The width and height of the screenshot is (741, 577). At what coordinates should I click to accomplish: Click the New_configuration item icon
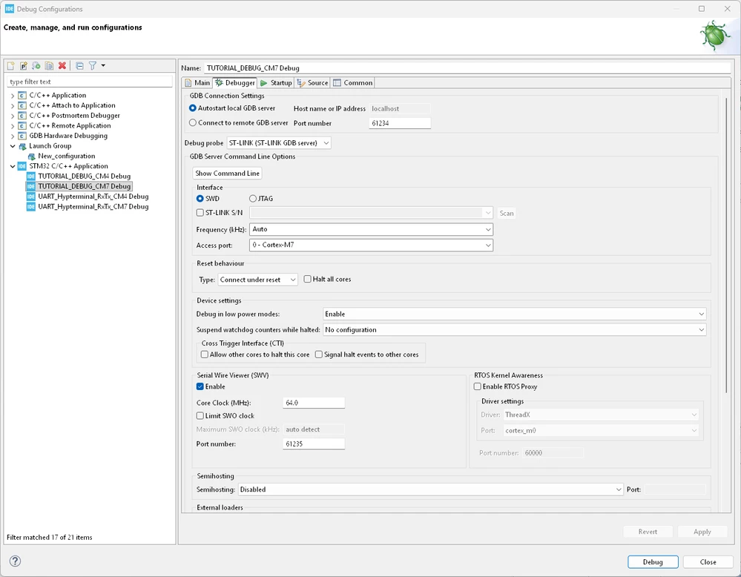[31, 156]
